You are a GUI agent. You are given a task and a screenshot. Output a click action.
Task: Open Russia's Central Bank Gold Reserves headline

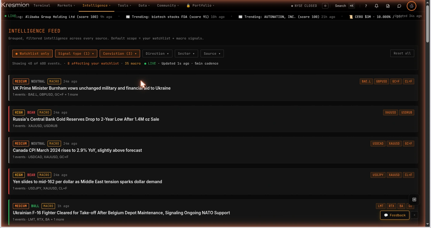point(86,119)
